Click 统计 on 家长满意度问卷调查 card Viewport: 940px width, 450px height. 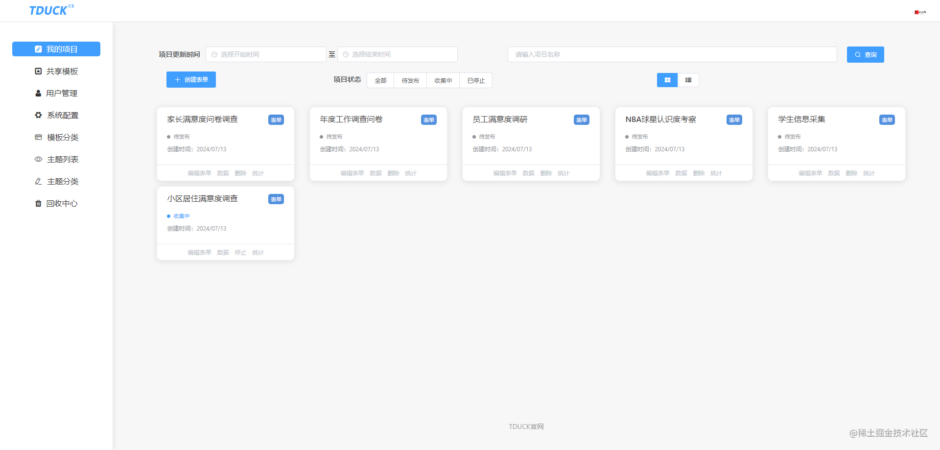[258, 173]
